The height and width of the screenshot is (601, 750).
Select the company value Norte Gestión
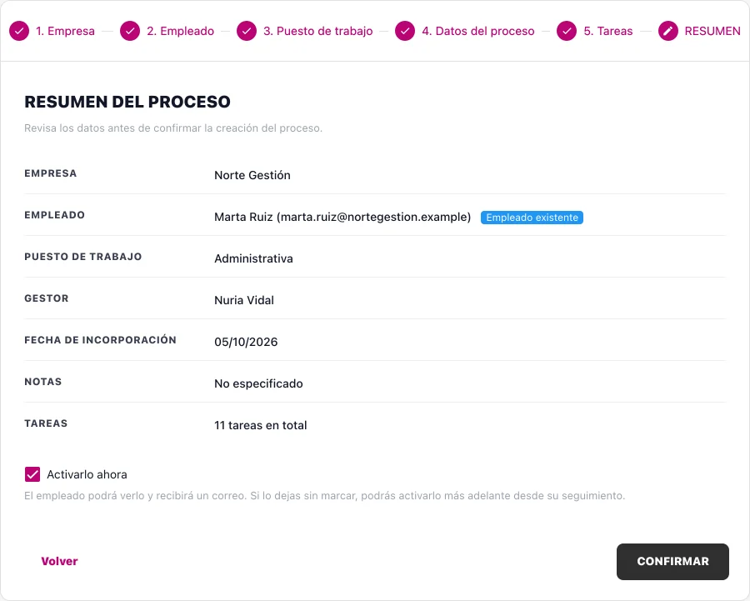pos(252,175)
